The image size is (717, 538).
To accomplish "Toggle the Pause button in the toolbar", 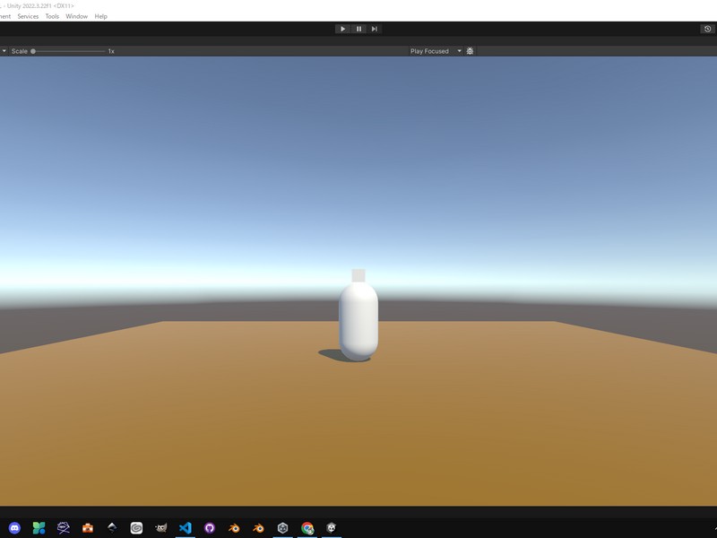I will point(358,29).
